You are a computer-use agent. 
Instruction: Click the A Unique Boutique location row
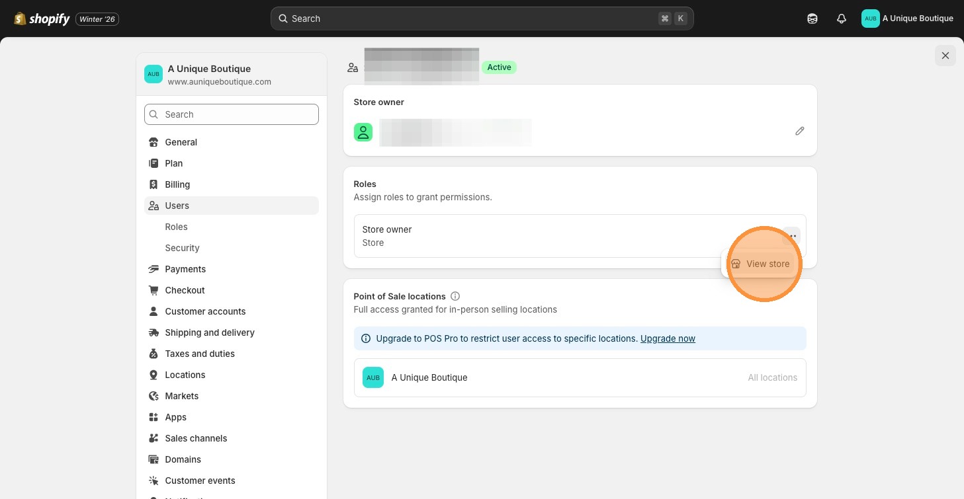[580, 377]
